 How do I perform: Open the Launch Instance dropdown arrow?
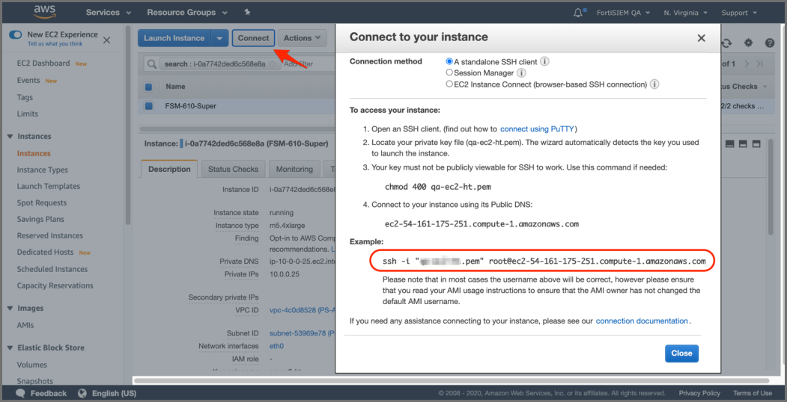point(219,38)
